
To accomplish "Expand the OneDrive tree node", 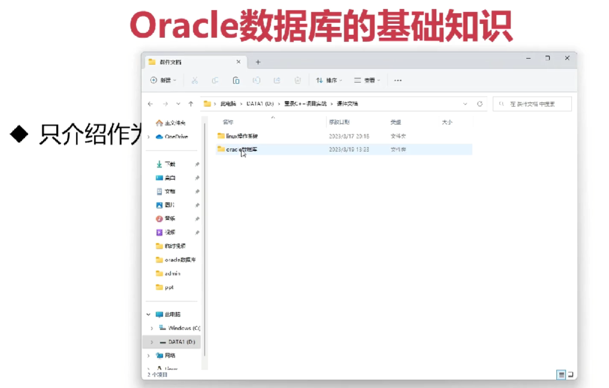I will click(148, 137).
